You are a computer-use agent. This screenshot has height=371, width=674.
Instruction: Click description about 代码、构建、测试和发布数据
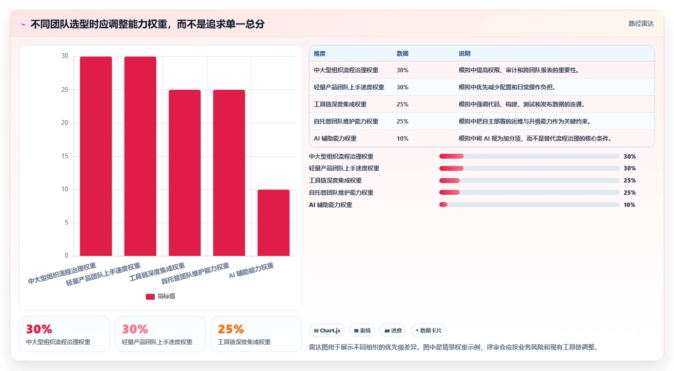(x=522, y=104)
